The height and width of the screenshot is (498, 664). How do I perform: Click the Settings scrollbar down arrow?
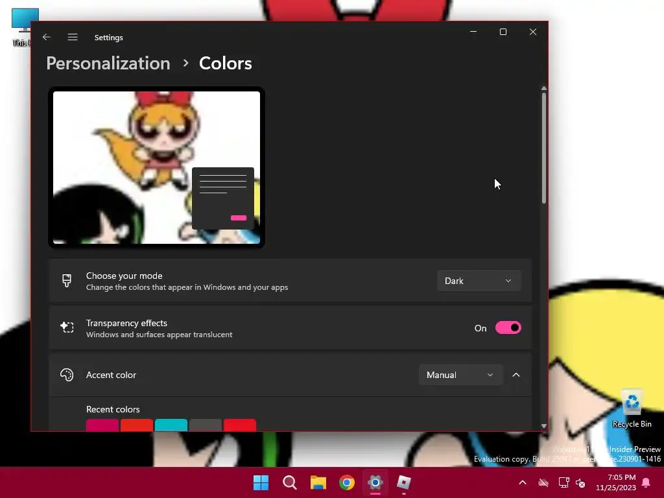pos(544,426)
